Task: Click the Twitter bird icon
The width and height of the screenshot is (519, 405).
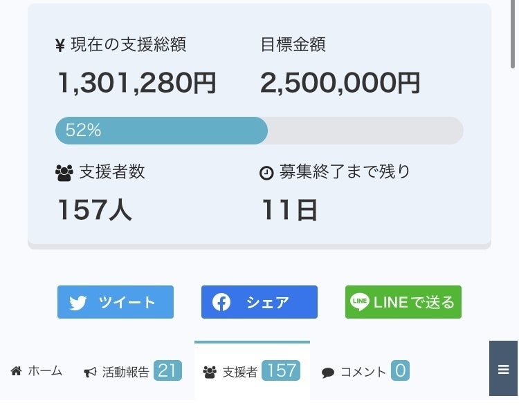Action: 78,303
